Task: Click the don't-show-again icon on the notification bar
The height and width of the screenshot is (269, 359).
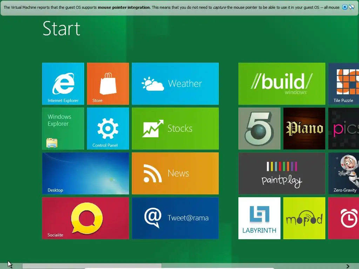Action: coord(351,7)
